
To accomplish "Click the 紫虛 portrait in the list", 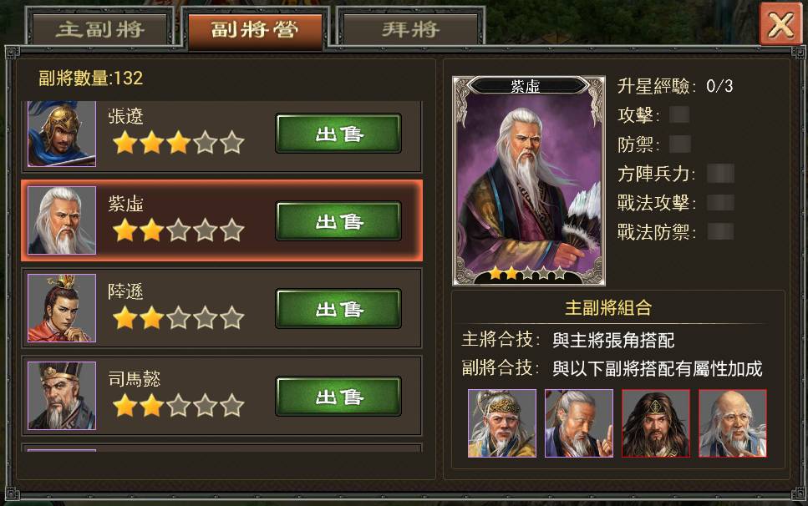I will pyautogui.click(x=62, y=220).
